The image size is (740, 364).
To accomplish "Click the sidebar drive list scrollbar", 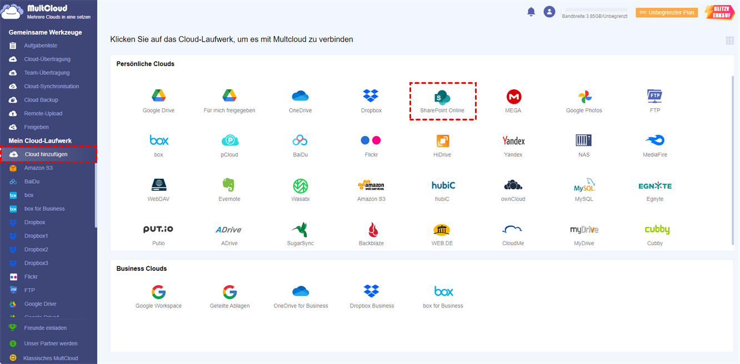I will (96, 194).
